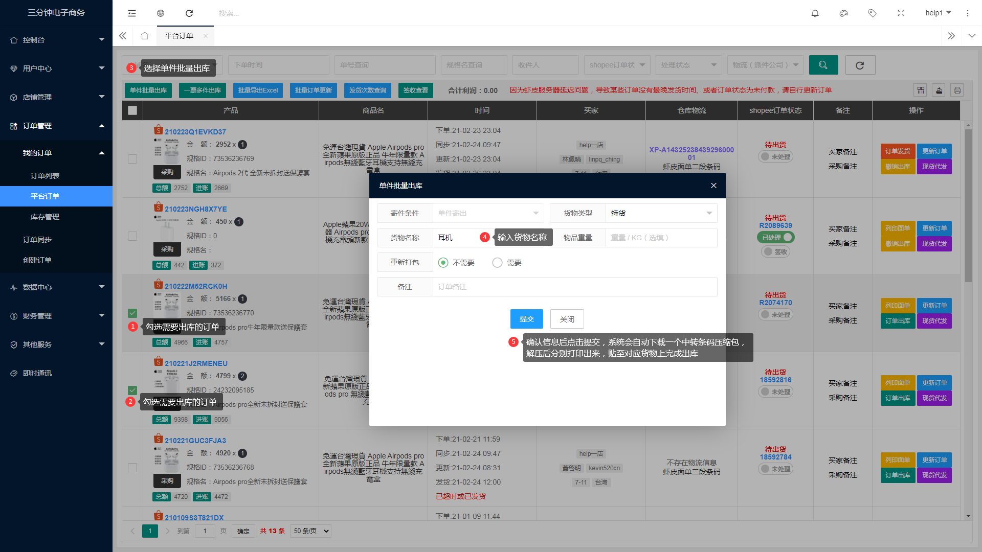The image size is (982, 552).
Task: Click the refresh icon in top bar
Action: pyautogui.click(x=189, y=13)
